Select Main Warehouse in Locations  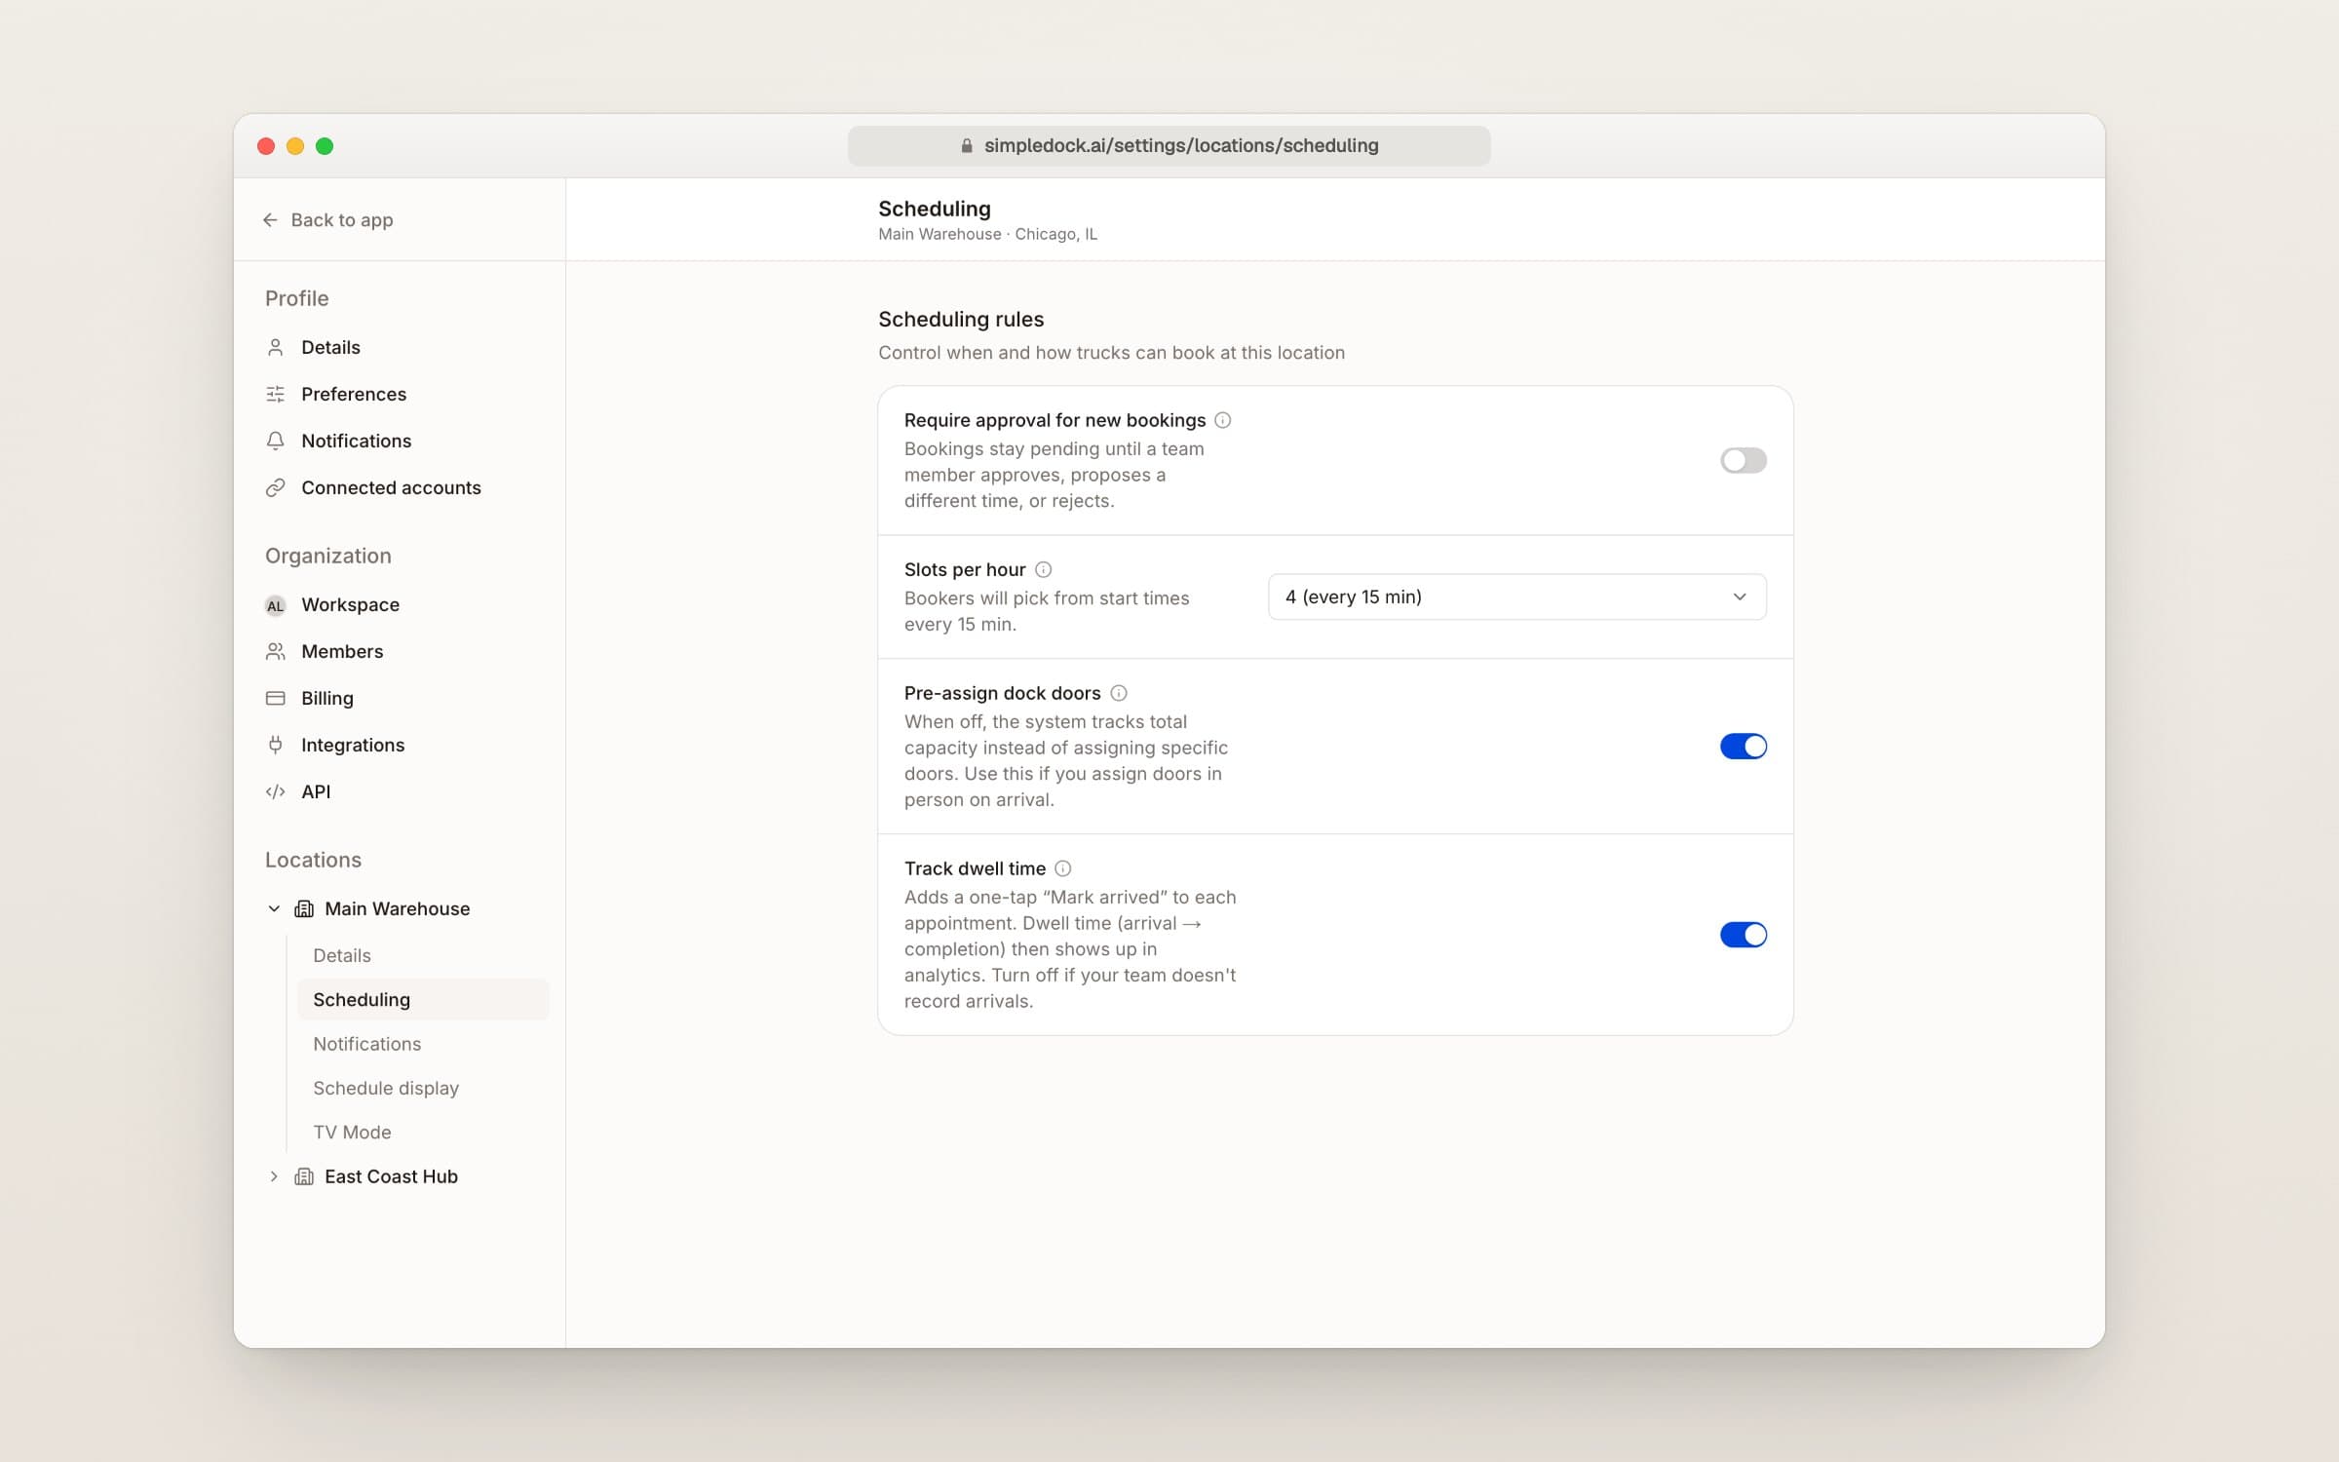[x=397, y=908]
